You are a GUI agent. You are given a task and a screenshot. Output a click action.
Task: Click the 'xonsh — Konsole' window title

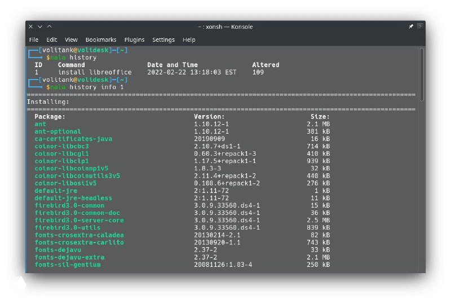coord(225,27)
